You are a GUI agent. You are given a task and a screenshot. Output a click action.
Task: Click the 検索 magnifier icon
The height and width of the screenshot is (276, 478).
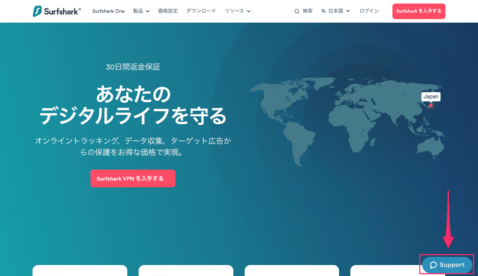click(x=297, y=11)
